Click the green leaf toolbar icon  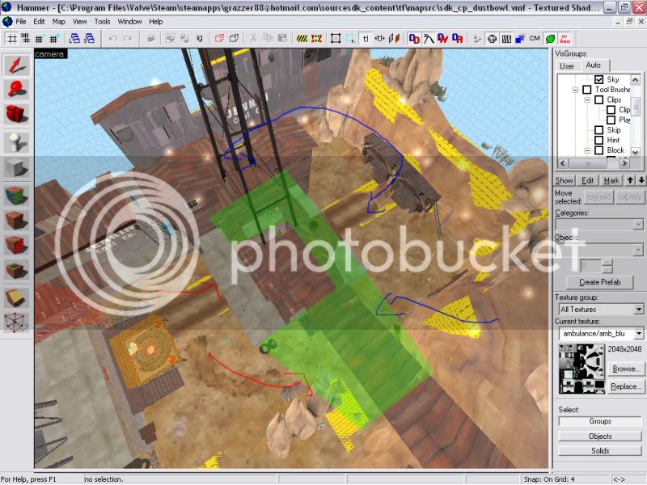click(x=550, y=39)
